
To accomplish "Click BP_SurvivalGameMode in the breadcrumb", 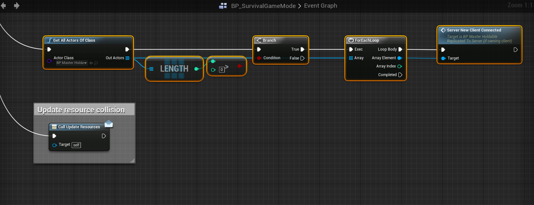I will (263, 6).
